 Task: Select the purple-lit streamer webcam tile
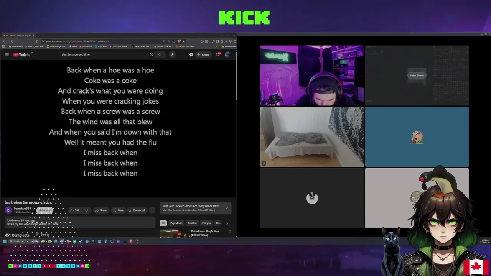tap(312, 76)
